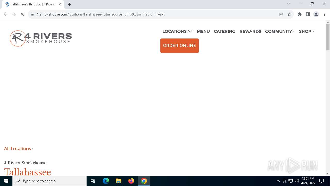Open File Explorer from taskbar
This screenshot has width=330, height=186.
118,181
